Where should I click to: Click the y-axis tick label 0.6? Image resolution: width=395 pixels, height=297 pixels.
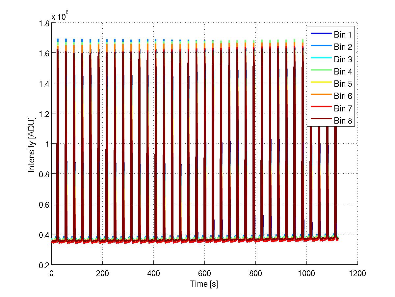43,204
